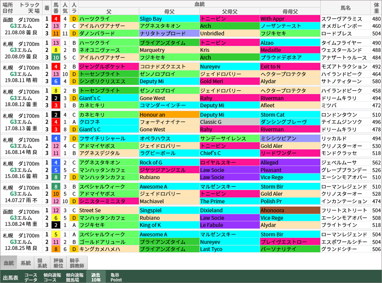
Task: Click the 母父 column header
Action: [169, 11]
